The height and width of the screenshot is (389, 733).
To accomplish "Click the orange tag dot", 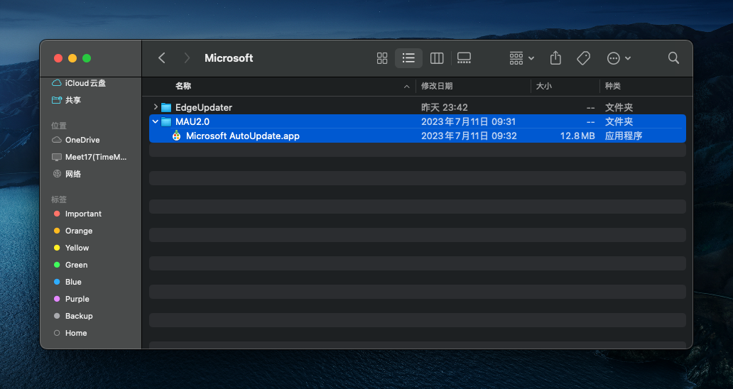I will click(x=57, y=231).
